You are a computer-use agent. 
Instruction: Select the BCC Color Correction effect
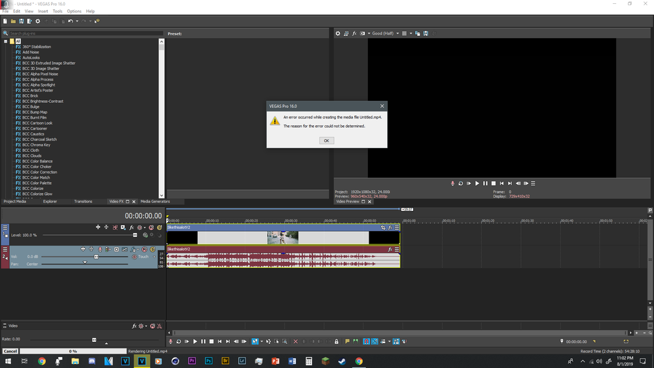coord(39,172)
